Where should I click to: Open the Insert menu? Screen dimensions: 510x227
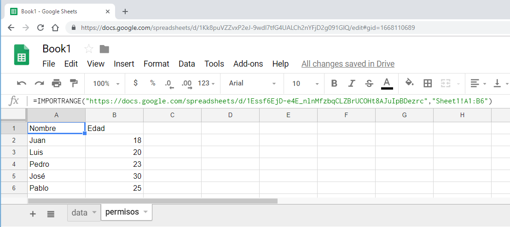pos(124,64)
